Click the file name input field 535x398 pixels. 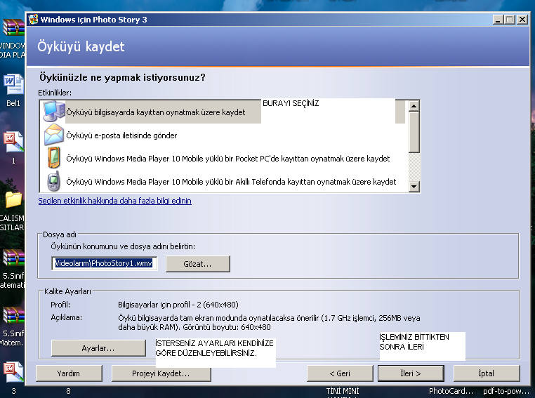coord(104,263)
